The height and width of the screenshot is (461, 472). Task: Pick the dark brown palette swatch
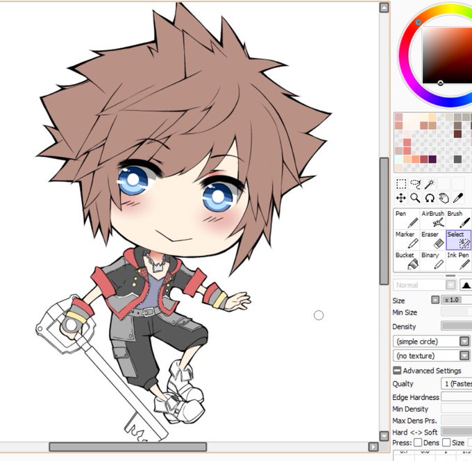click(x=458, y=134)
